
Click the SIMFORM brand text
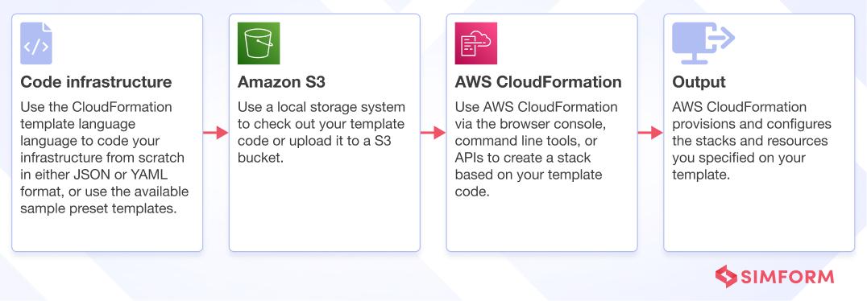pyautogui.click(x=787, y=277)
